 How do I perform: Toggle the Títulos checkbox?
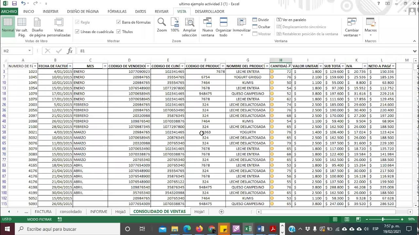point(118,32)
